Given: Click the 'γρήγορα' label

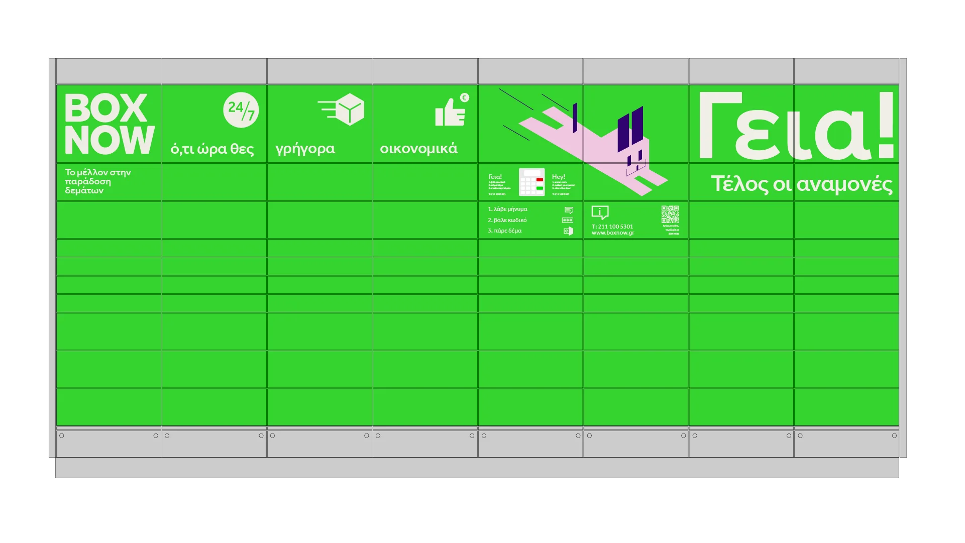Looking at the screenshot, I should coord(305,149).
